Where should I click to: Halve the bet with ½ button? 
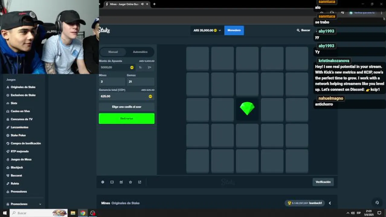(x=140, y=68)
